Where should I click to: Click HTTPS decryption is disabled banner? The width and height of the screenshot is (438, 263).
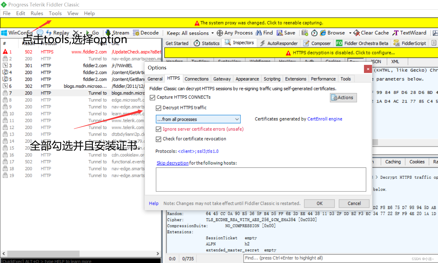pos(301,53)
